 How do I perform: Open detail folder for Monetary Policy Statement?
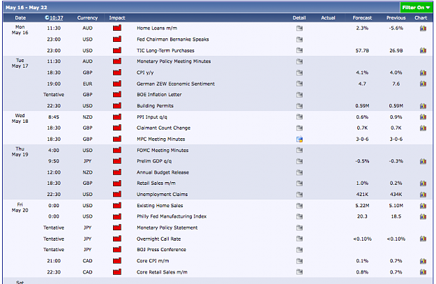point(299,227)
